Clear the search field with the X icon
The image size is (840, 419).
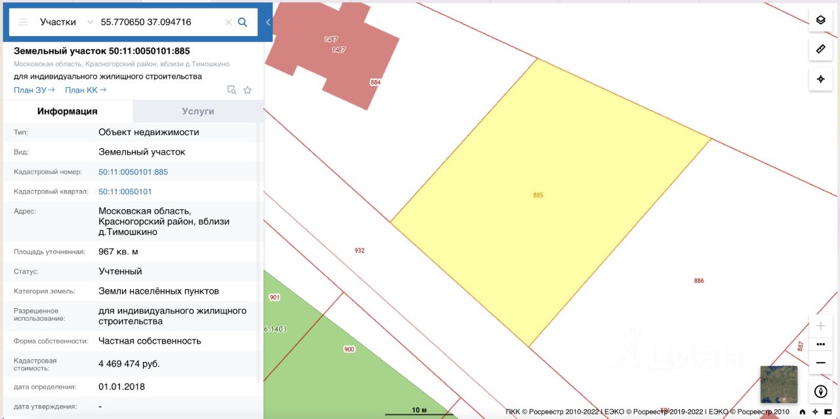pyautogui.click(x=228, y=22)
